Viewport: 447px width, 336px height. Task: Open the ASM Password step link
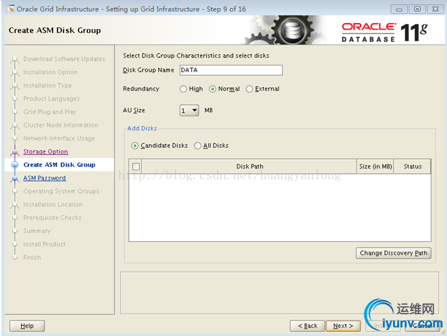pos(45,178)
